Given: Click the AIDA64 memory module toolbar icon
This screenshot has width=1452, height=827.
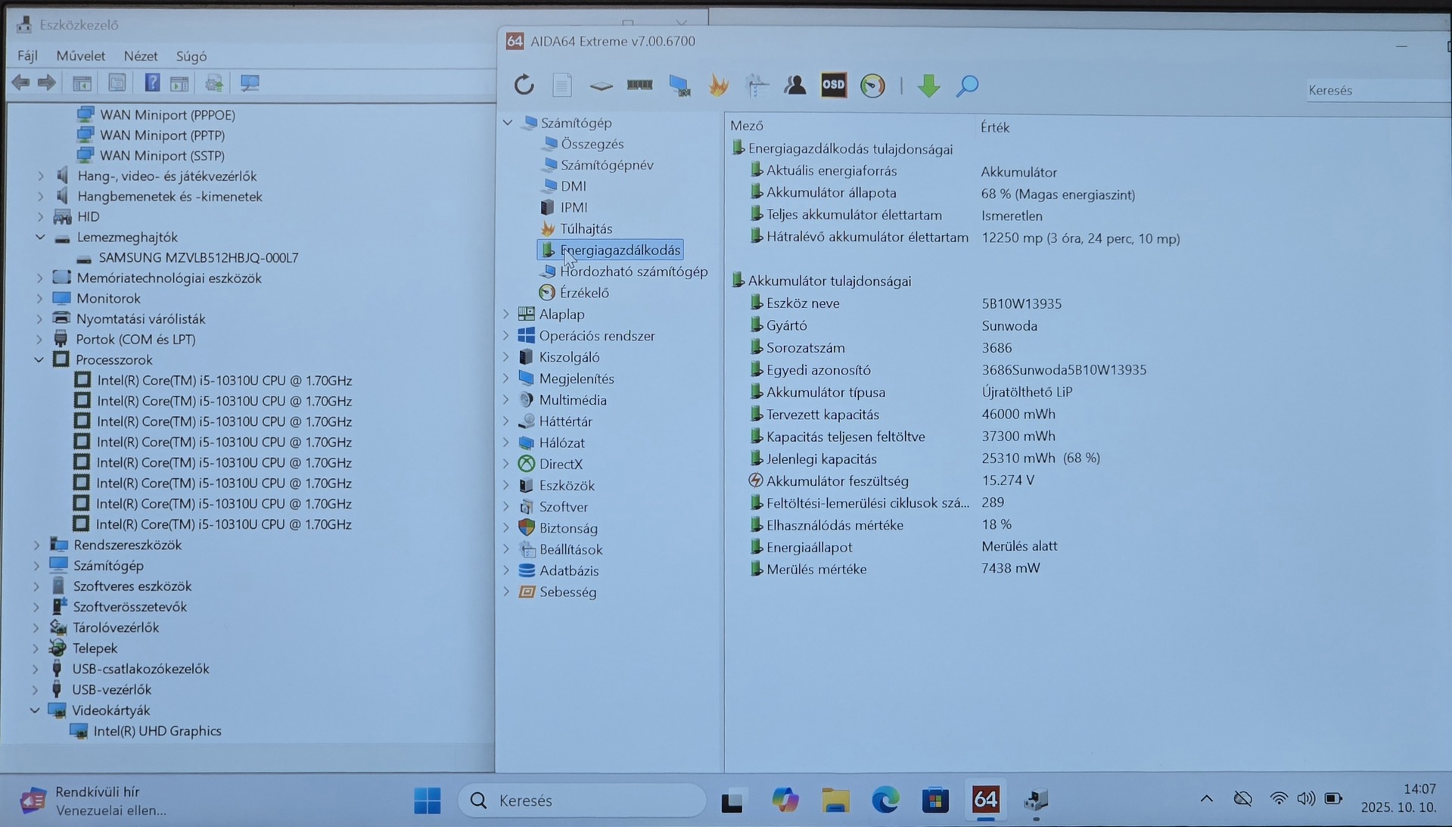Looking at the screenshot, I should tap(639, 85).
